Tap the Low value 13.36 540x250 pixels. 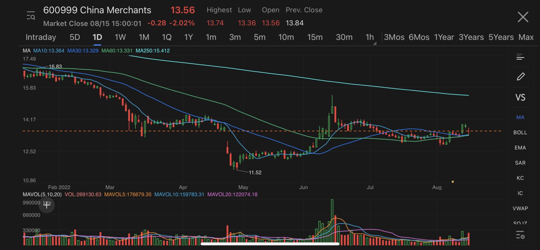click(x=247, y=23)
